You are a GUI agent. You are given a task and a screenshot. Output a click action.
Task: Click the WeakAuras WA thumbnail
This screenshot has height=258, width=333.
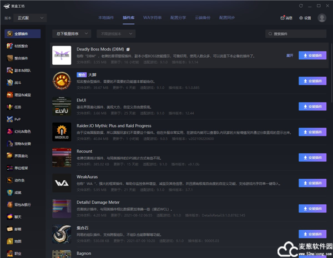(x=62, y=183)
